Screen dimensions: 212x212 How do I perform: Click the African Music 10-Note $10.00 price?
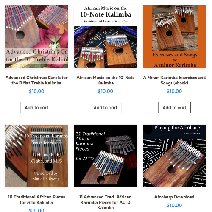[x=106, y=91]
